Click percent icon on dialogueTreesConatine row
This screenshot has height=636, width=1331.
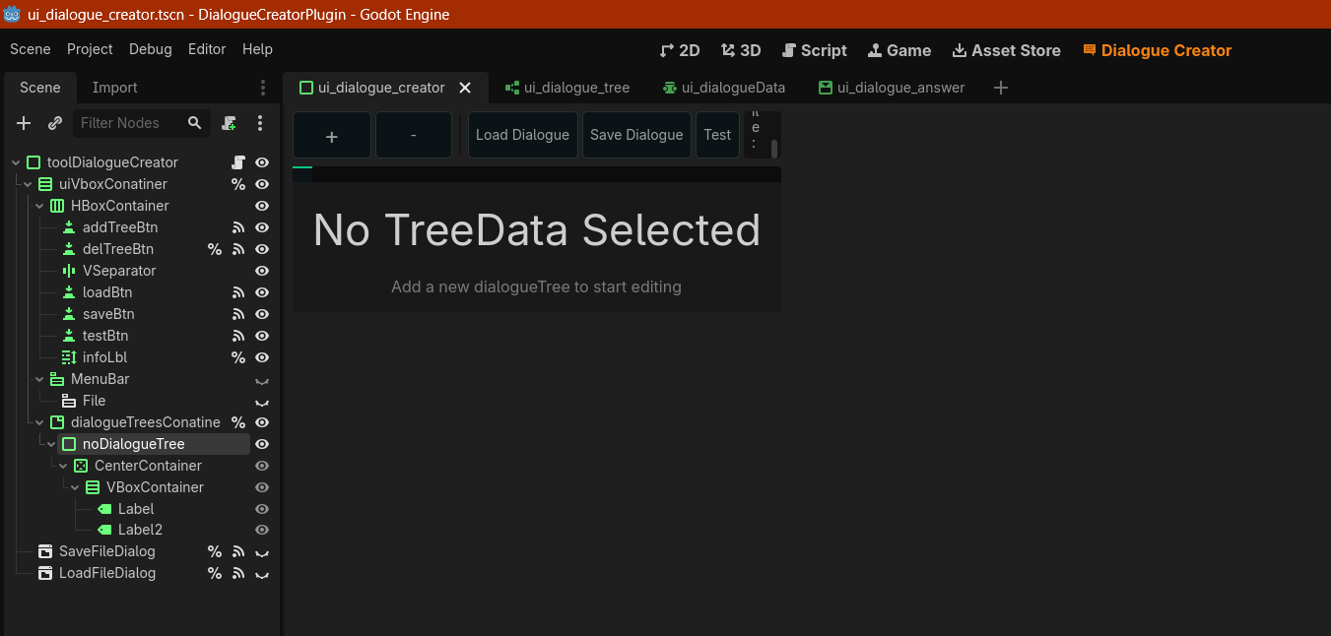pyautogui.click(x=237, y=422)
